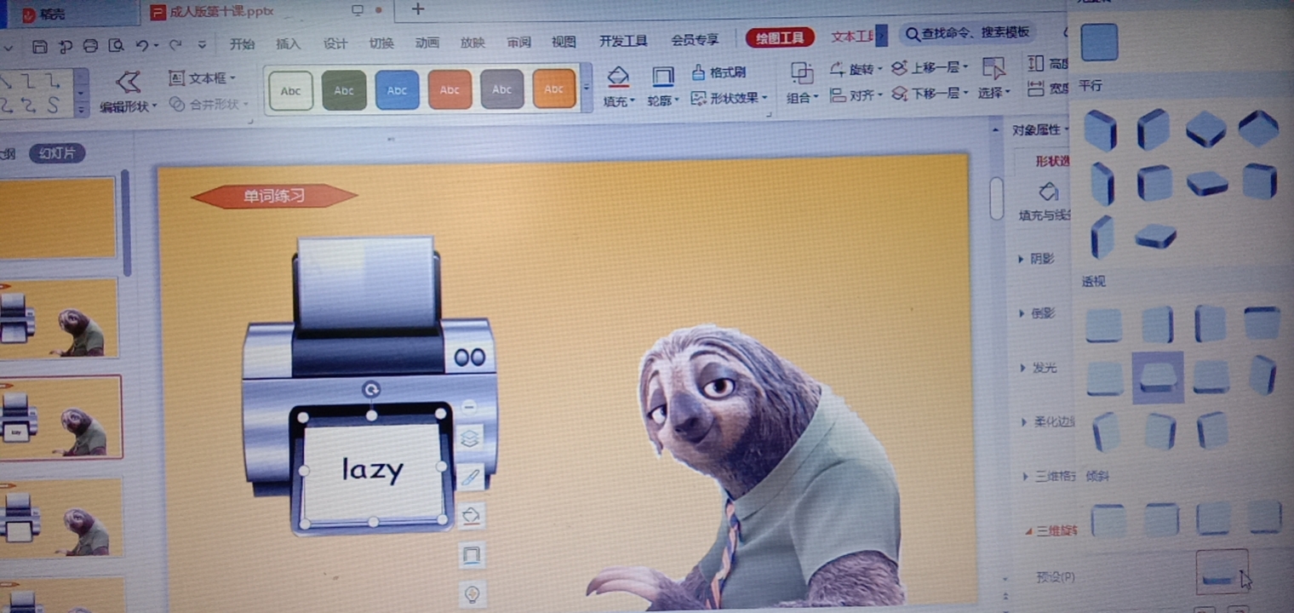
Task: Open the Outline (轮廓) dropdown arrow
Action: (x=676, y=100)
